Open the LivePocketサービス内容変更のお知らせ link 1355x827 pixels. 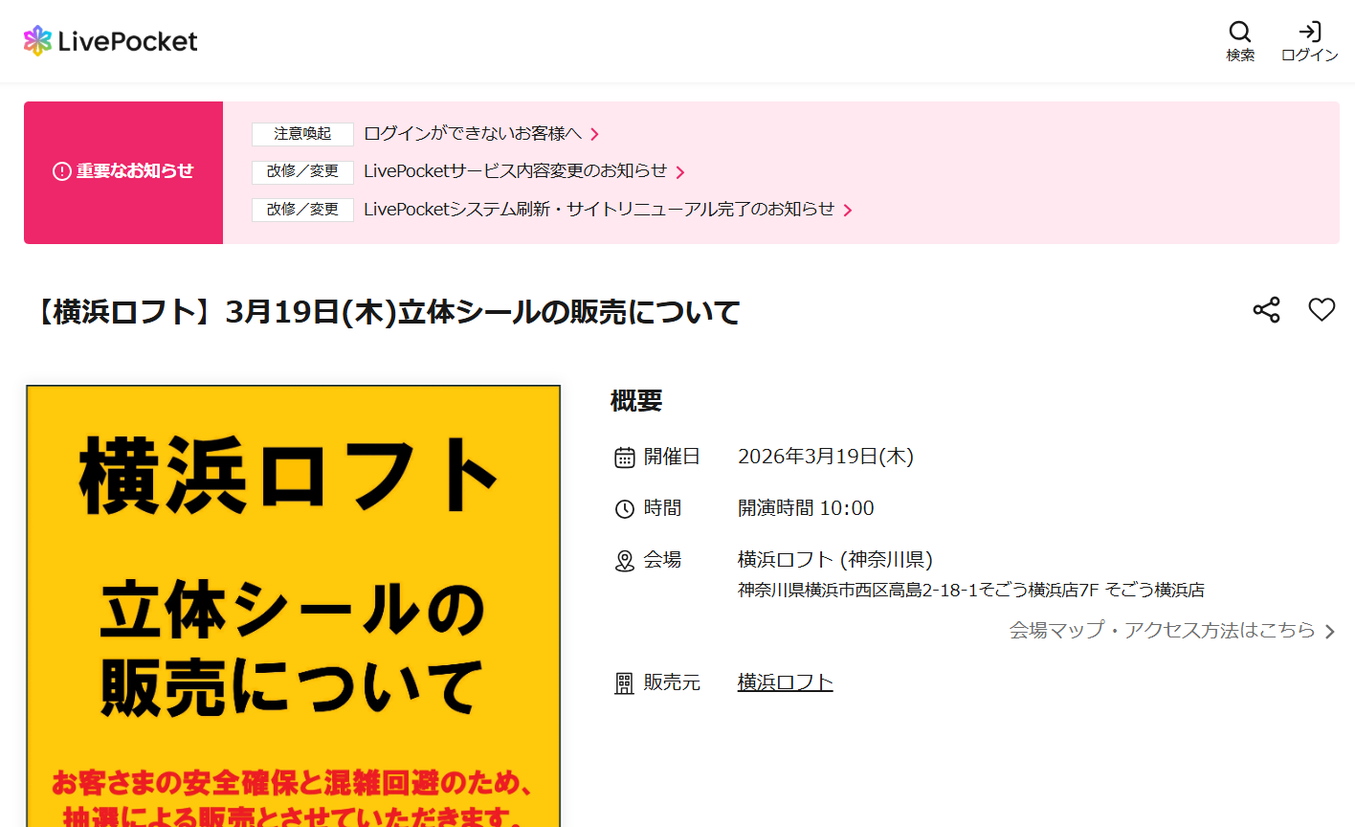(517, 172)
